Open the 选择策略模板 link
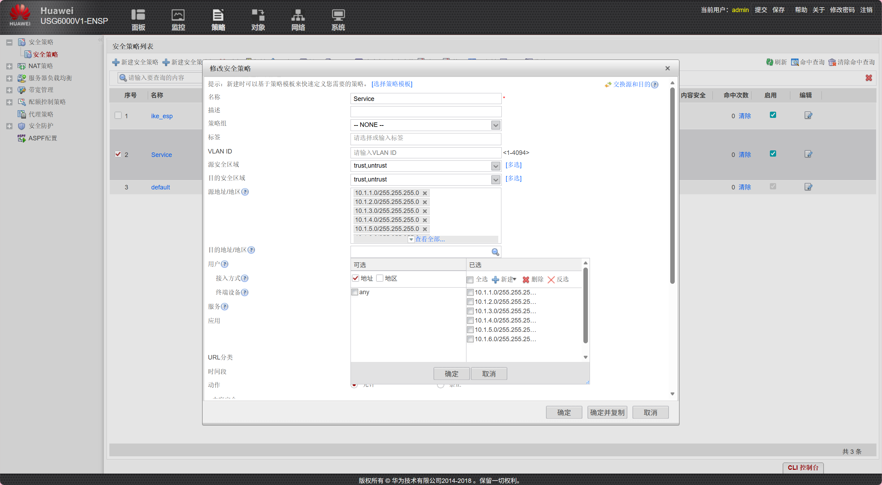This screenshot has height=485, width=882. [x=392, y=84]
